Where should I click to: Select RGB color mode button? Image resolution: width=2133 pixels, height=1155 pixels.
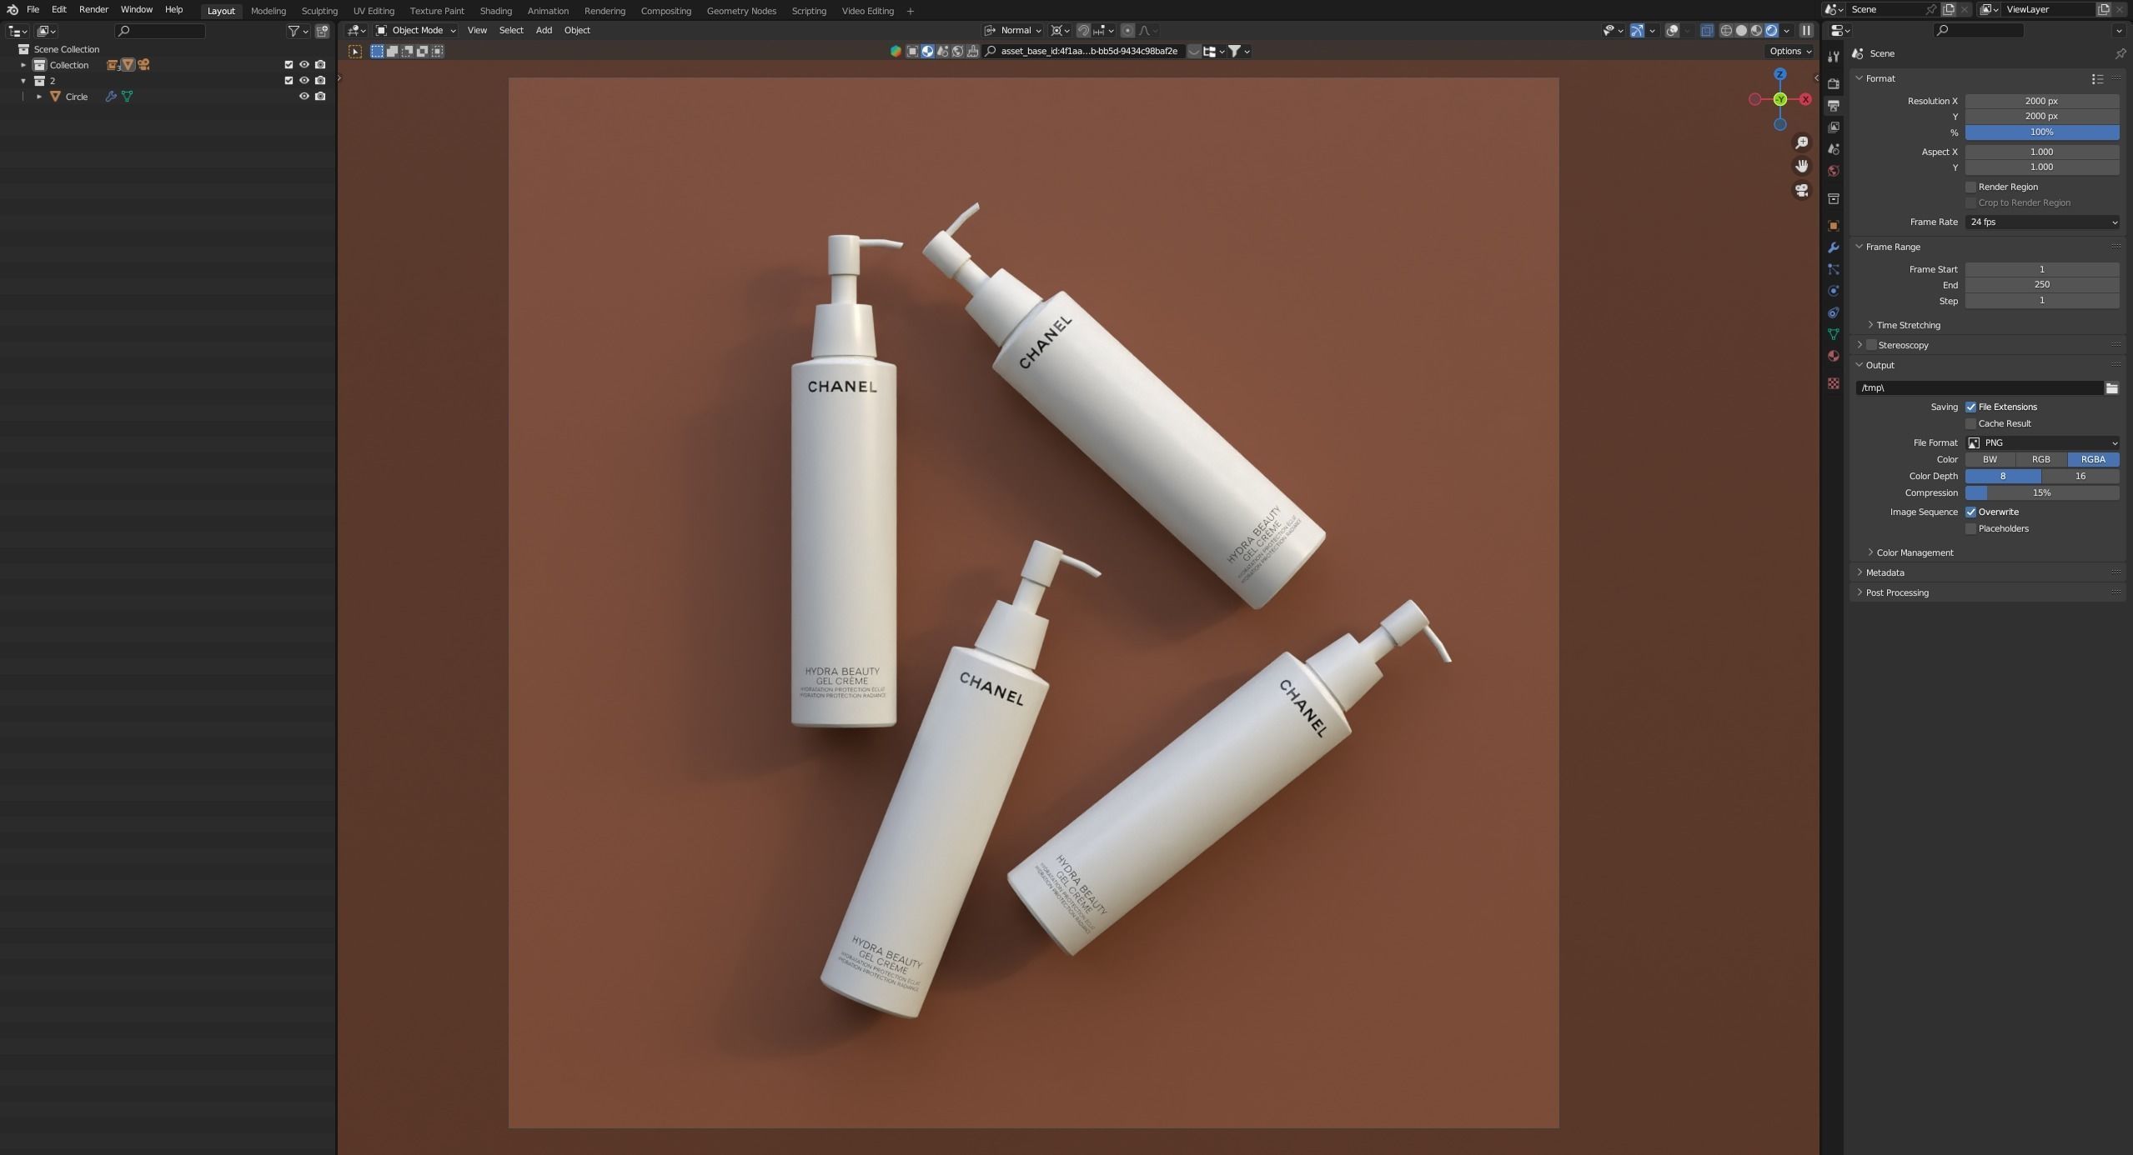click(x=2041, y=459)
